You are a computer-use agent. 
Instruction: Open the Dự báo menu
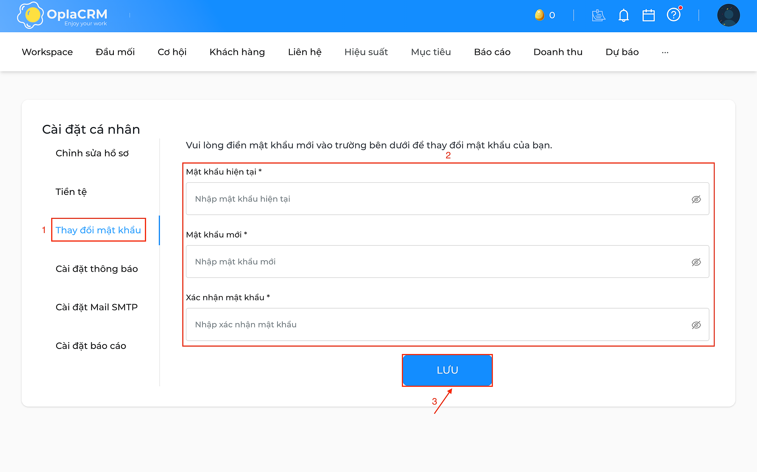[622, 52]
